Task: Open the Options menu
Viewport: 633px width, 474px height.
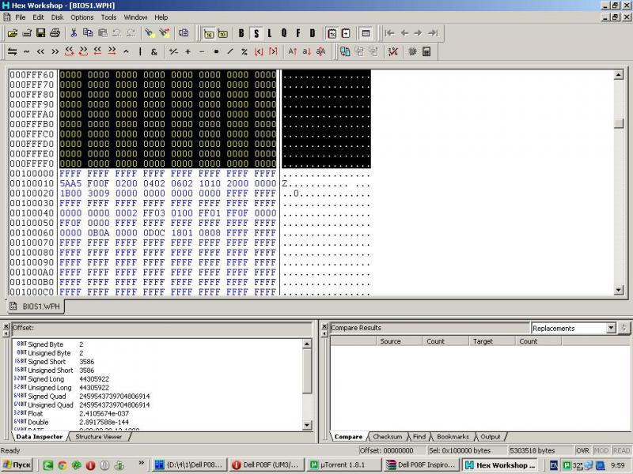Action: pyautogui.click(x=82, y=17)
